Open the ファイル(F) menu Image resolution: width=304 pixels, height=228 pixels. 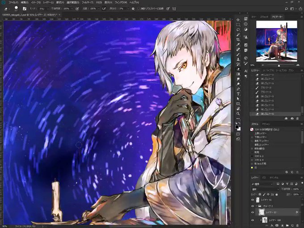coord(13,3)
